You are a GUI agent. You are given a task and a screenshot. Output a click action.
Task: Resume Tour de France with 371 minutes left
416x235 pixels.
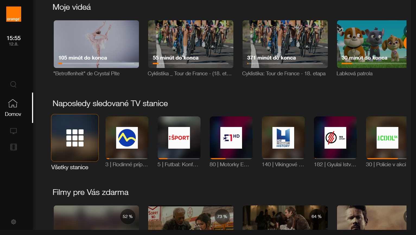[285, 44]
